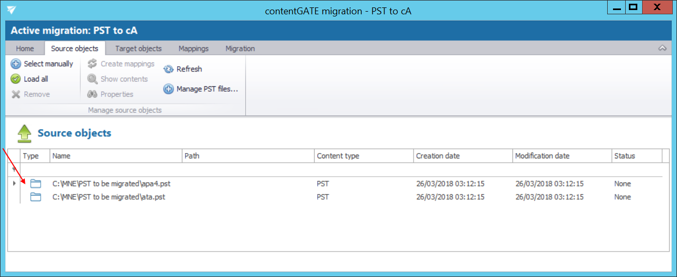
Task: Switch to the Target objects tab
Action: pos(139,48)
